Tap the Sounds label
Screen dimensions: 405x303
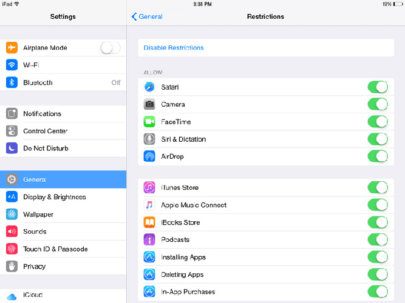pos(35,231)
